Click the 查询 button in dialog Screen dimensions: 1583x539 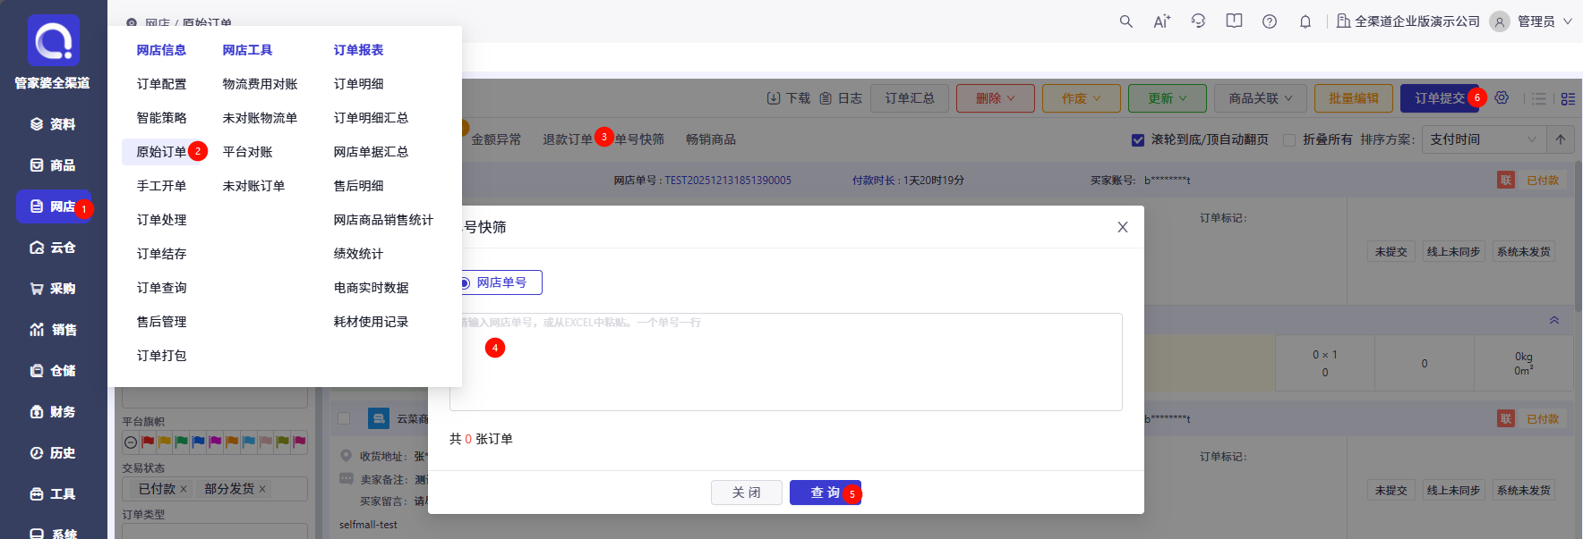click(x=826, y=493)
